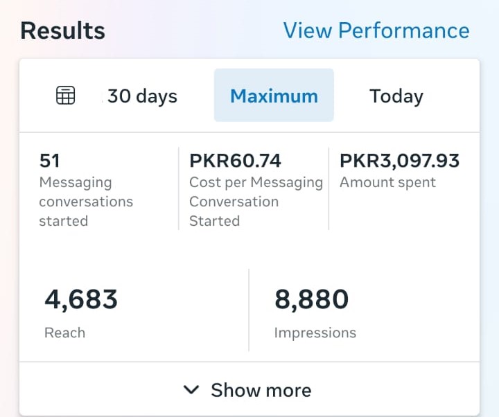Click the calendar date range icon
This screenshot has height=417, width=499.
(x=65, y=96)
